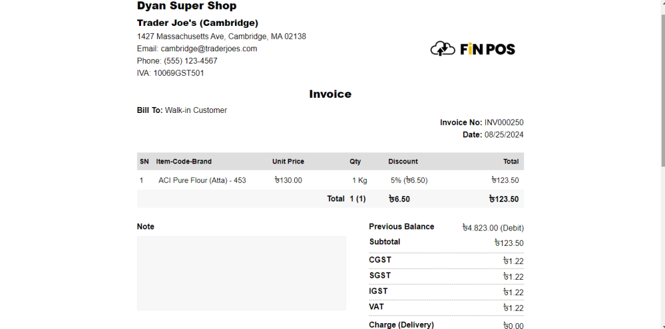Click the ৳4,823.00 (Debit) value

pyautogui.click(x=494, y=228)
